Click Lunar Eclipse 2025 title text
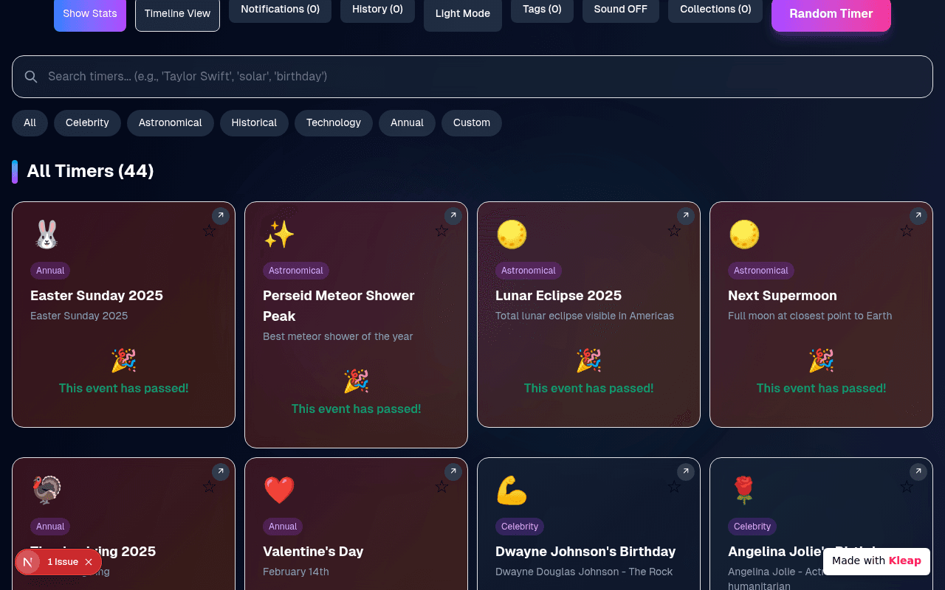This screenshot has height=590, width=945. point(558,296)
